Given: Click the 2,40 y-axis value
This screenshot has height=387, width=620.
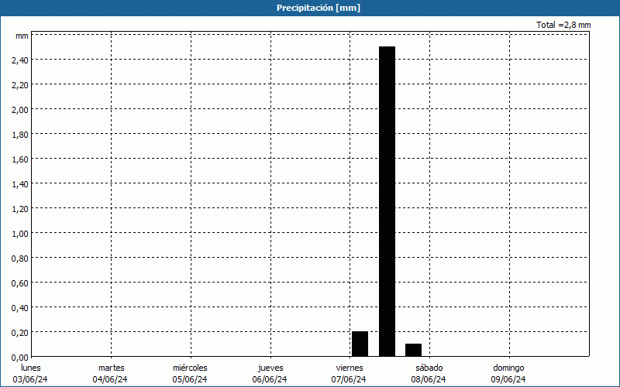Looking at the screenshot, I should tap(20, 60).
